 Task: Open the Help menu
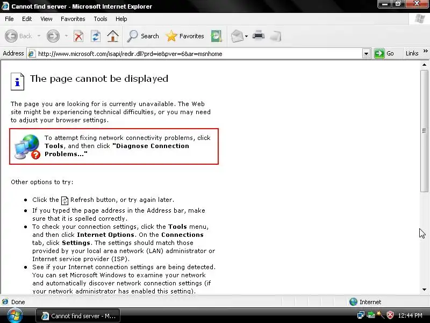coord(121,19)
